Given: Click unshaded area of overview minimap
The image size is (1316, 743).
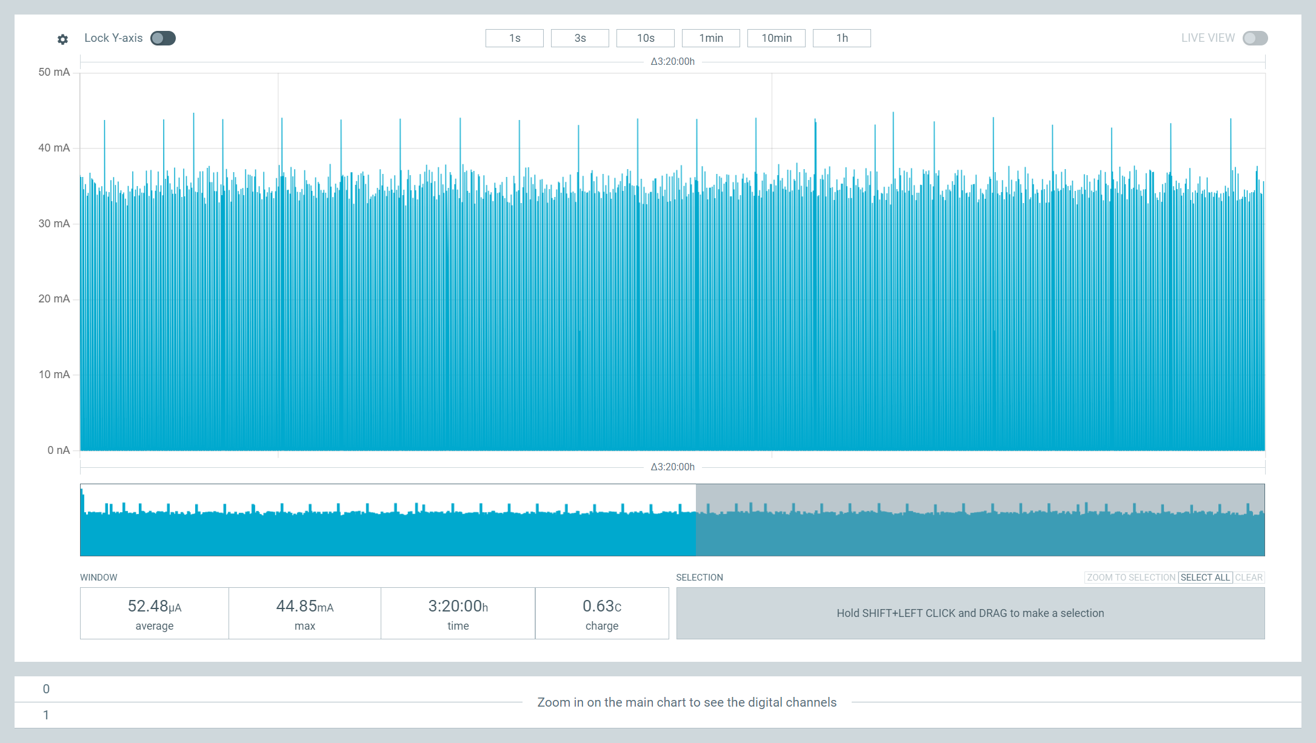Looking at the screenshot, I should [x=388, y=520].
